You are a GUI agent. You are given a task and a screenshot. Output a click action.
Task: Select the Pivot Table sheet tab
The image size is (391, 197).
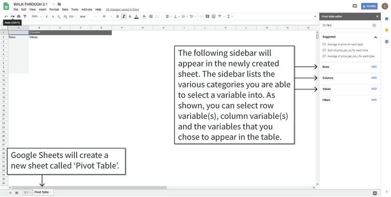[43, 192]
